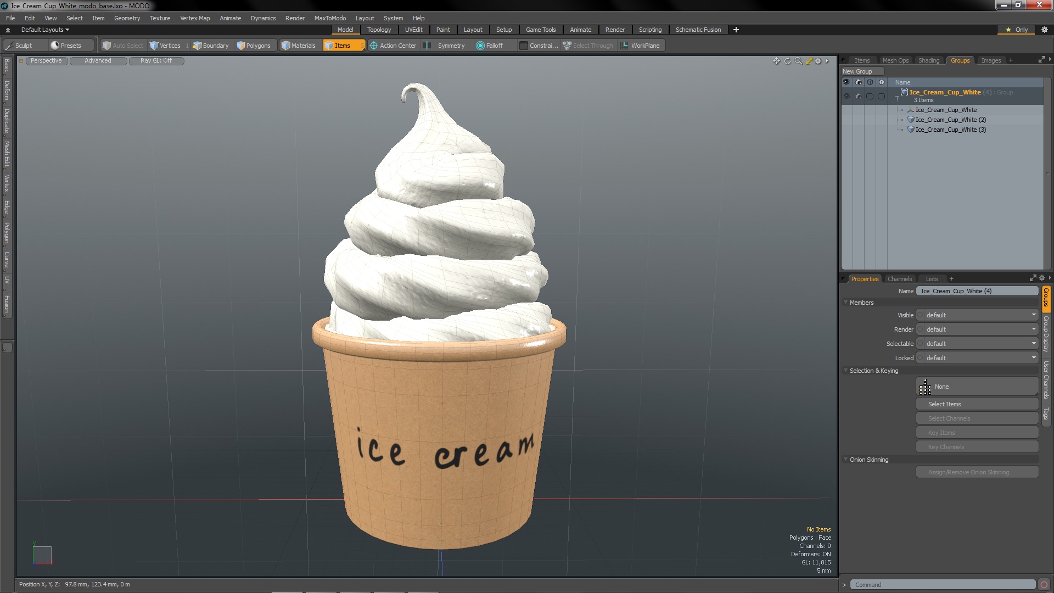Expand the Properties panel using the arrows icon
Viewport: 1054px width, 593px height.
coord(1033,278)
